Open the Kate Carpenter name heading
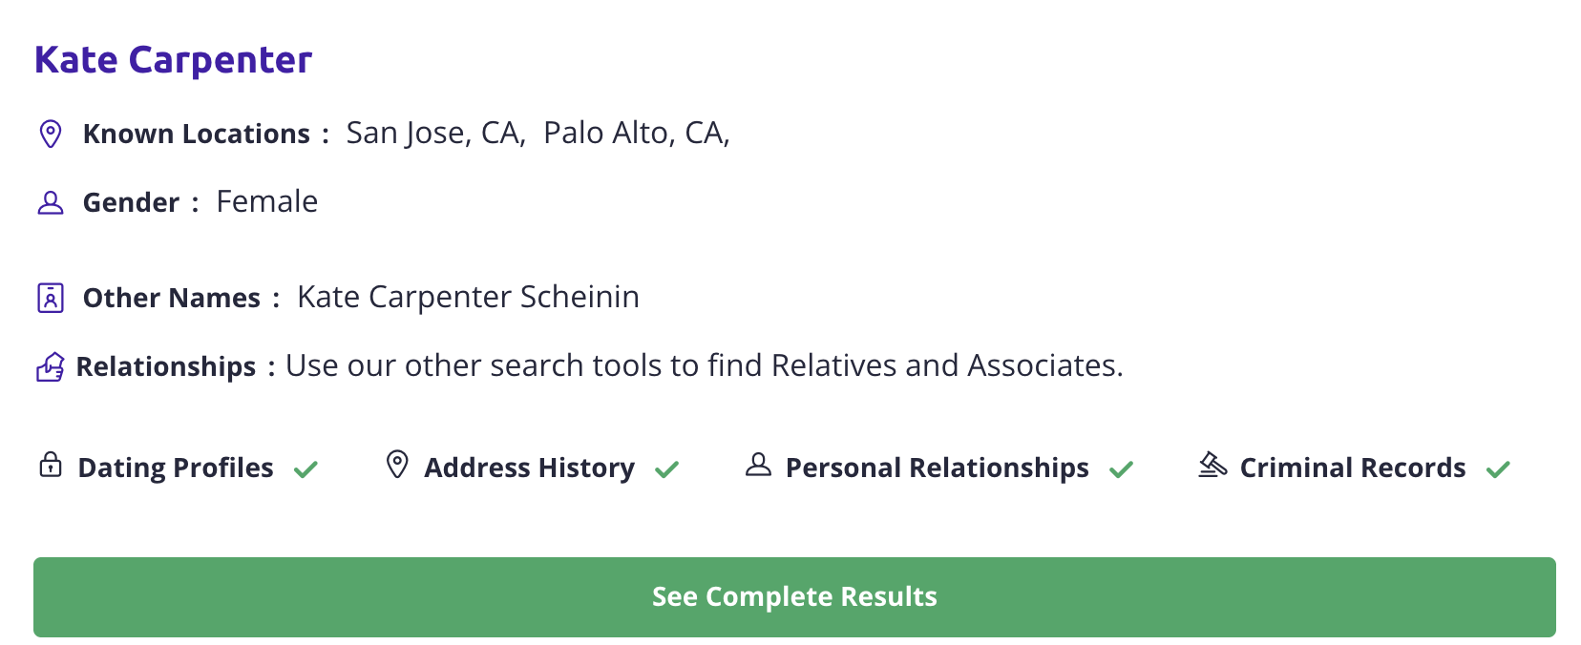 point(174,60)
